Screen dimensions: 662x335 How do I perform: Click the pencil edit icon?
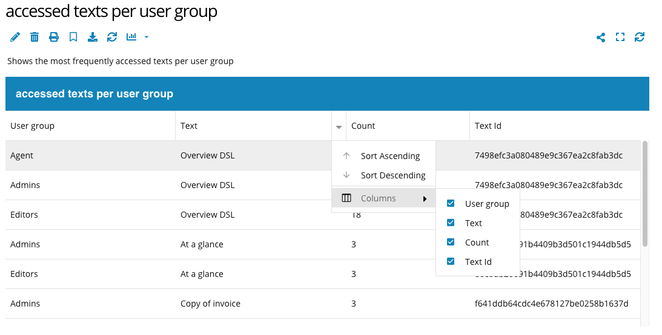(15, 37)
